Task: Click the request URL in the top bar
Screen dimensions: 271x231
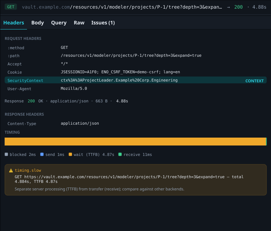Action: click(122, 7)
